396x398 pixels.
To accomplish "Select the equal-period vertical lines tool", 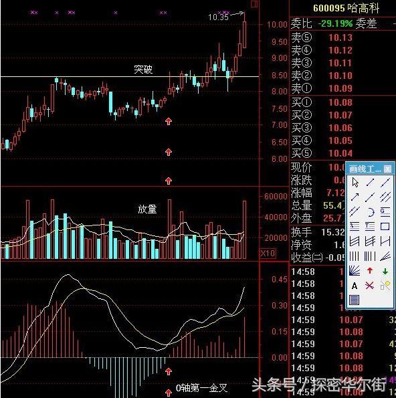I will [355, 256].
